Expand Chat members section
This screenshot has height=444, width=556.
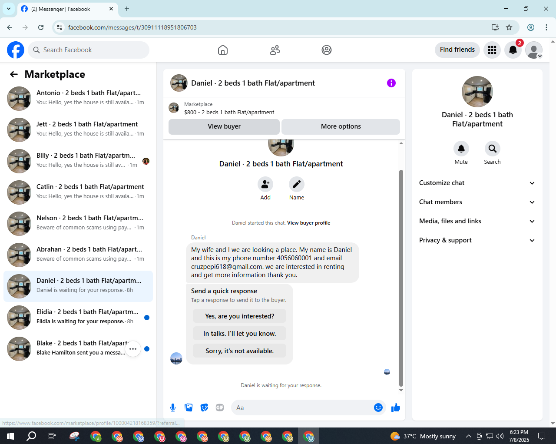pyautogui.click(x=477, y=202)
